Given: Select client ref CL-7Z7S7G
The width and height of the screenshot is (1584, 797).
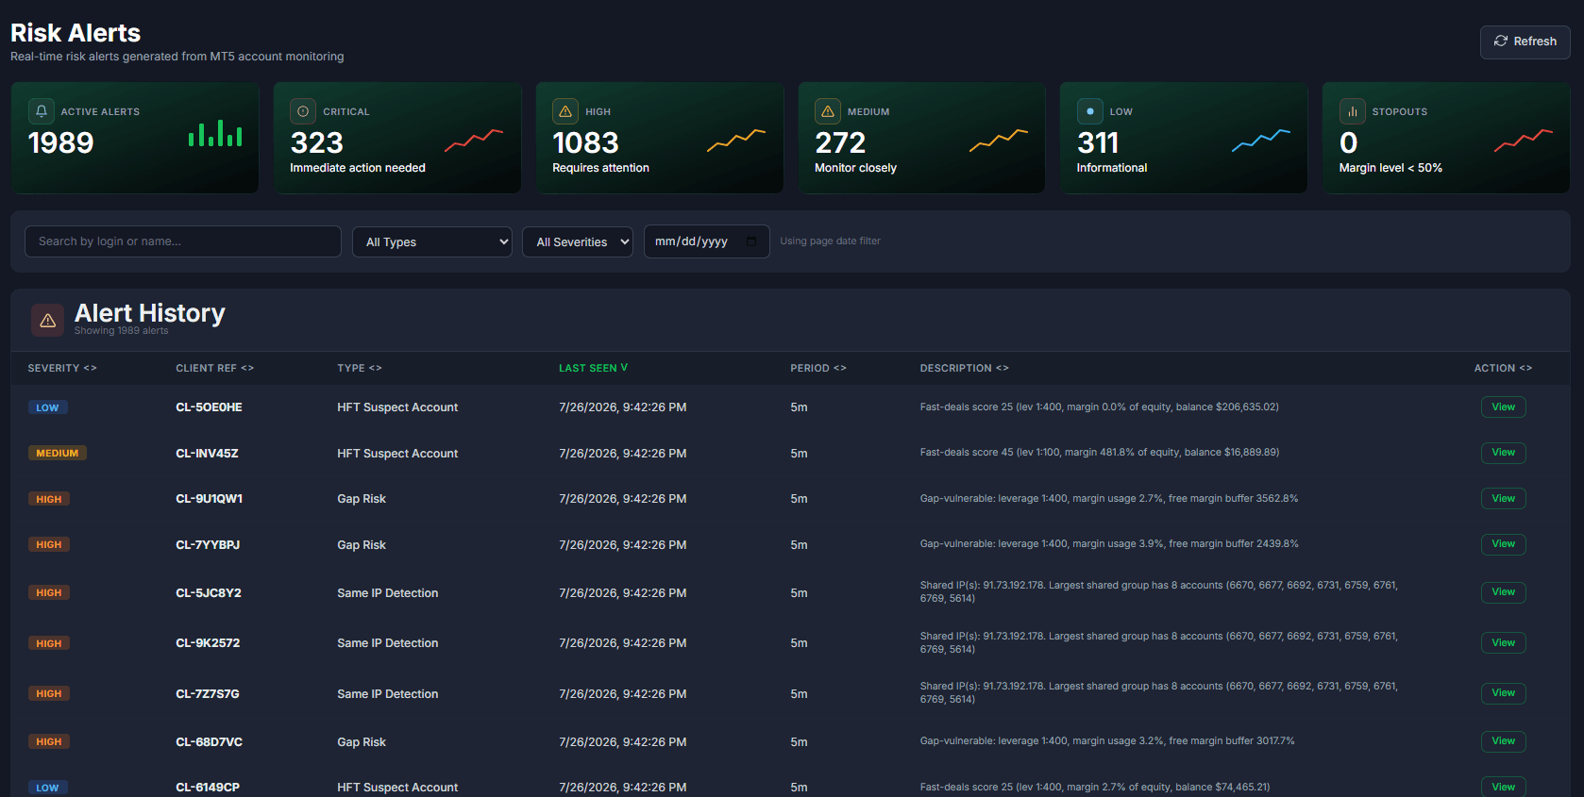Looking at the screenshot, I should (208, 694).
